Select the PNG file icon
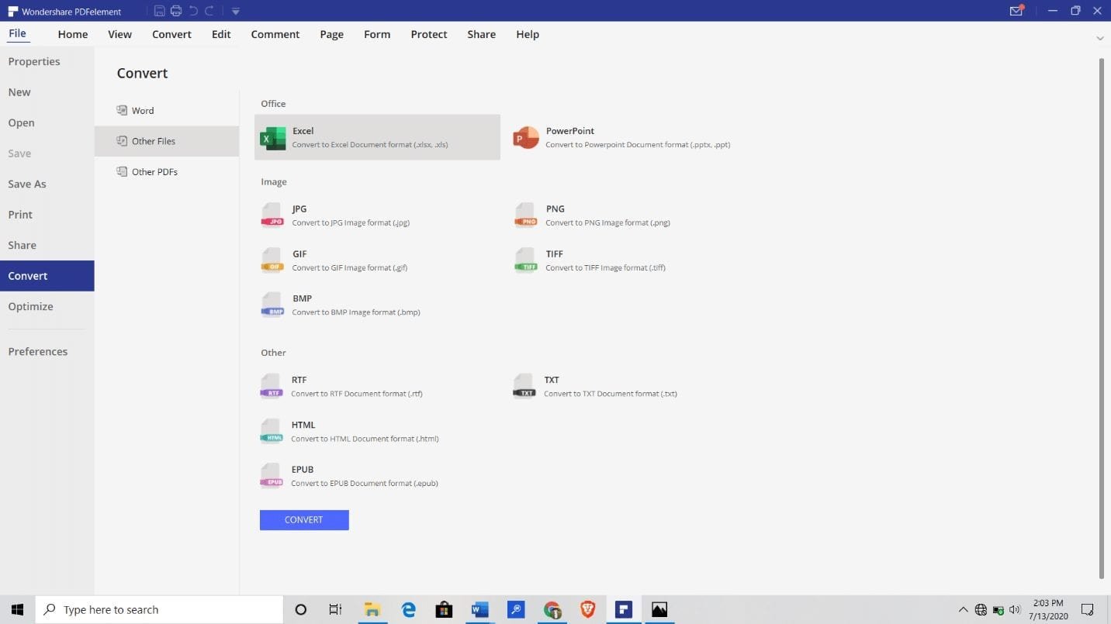Image resolution: width=1111 pixels, height=624 pixels. 525,215
